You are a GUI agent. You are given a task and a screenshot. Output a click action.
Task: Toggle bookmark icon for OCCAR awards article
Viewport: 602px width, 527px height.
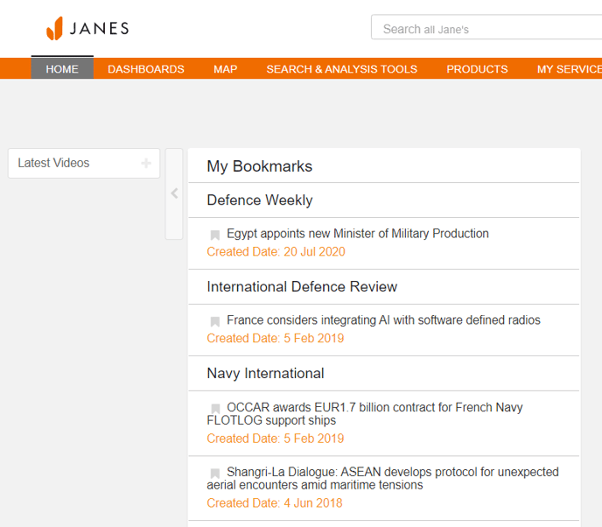(x=215, y=408)
